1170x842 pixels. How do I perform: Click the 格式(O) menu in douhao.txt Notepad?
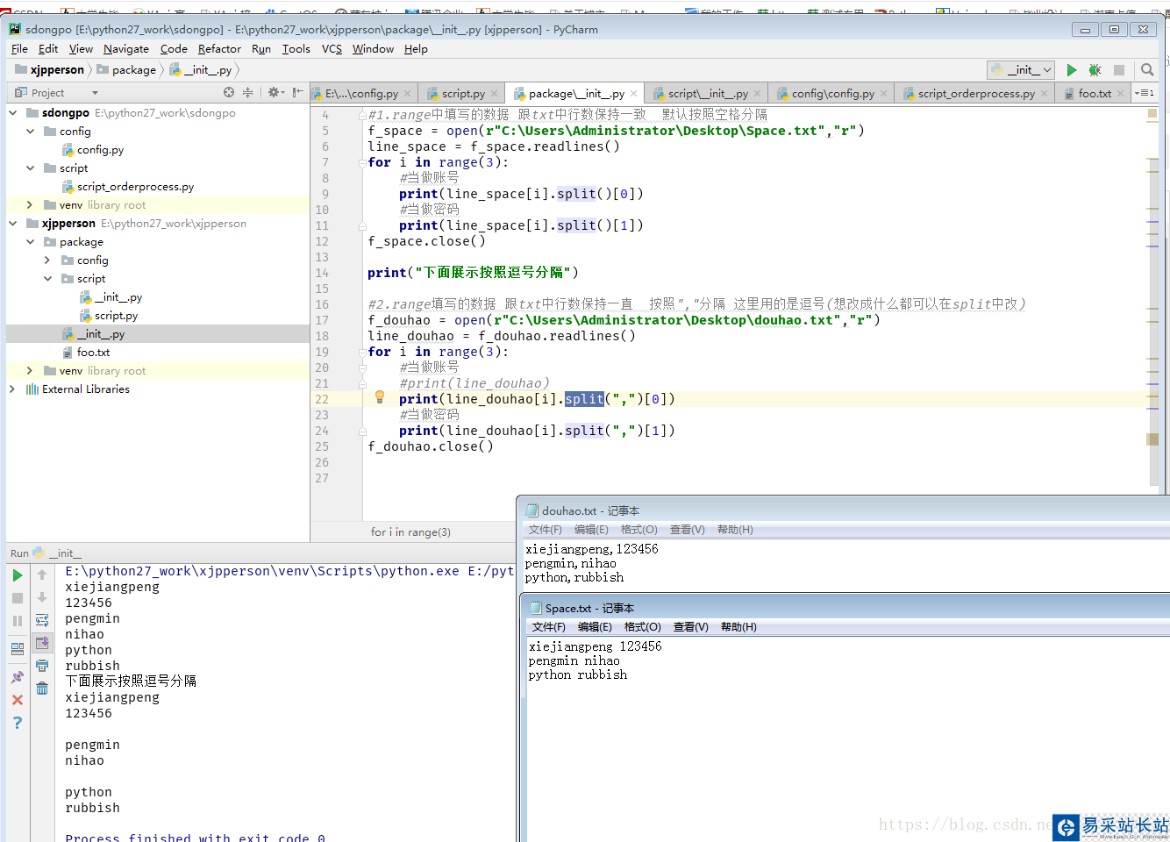[x=639, y=530]
